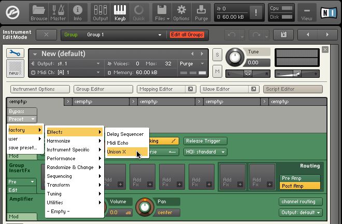
Task: Go to next instrument in edit header
Action: point(327,35)
